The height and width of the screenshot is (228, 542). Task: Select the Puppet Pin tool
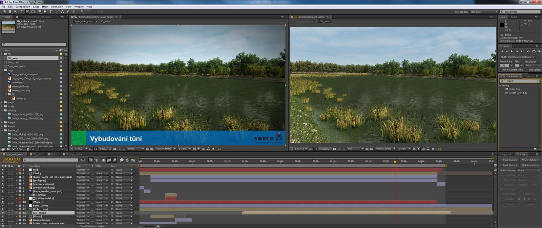(82, 11)
